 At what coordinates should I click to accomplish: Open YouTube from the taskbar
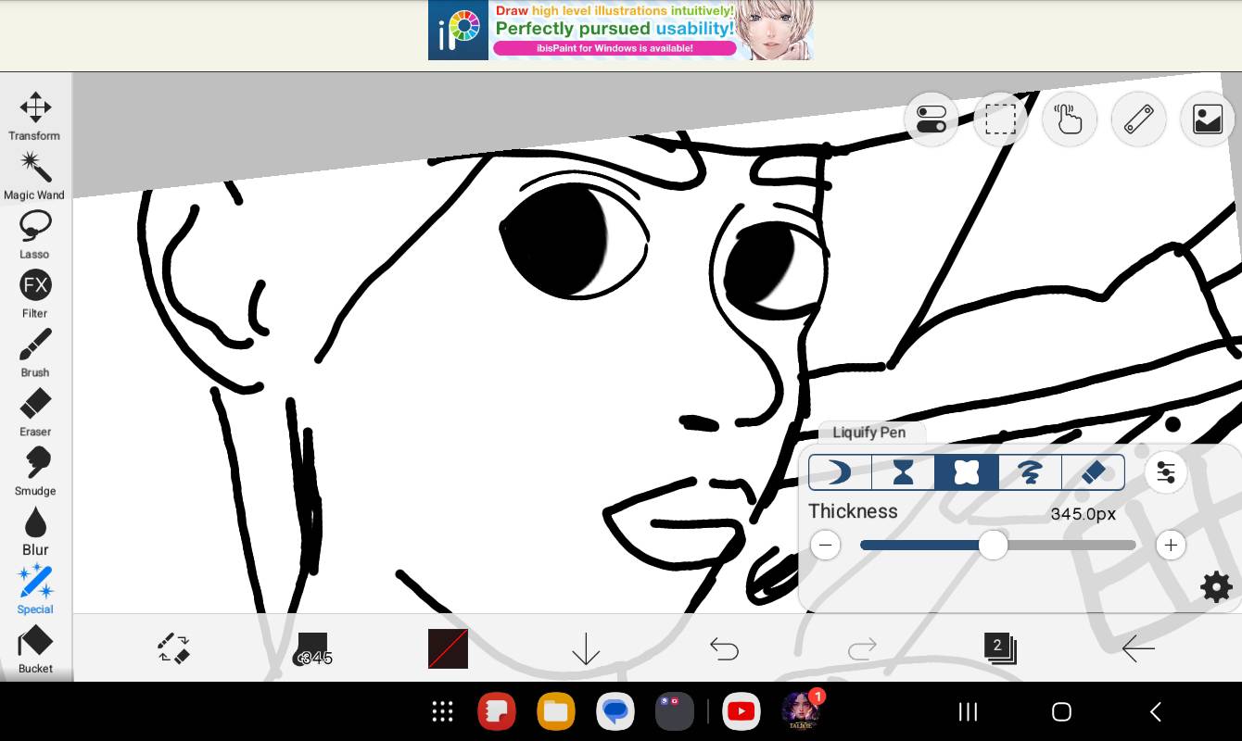tap(741, 711)
